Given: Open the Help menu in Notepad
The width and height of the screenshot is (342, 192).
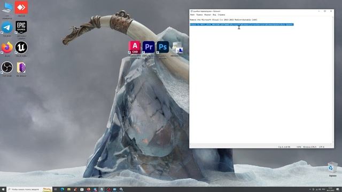Looking at the screenshot, I should (x=221, y=15).
